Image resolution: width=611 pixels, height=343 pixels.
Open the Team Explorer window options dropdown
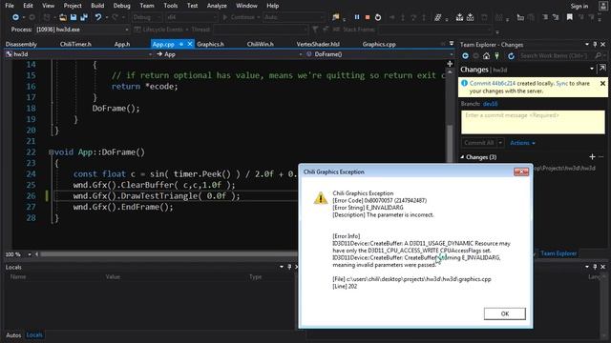587,45
